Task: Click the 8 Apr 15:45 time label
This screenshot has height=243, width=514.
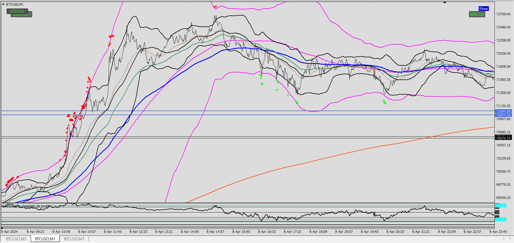Action: [241, 231]
